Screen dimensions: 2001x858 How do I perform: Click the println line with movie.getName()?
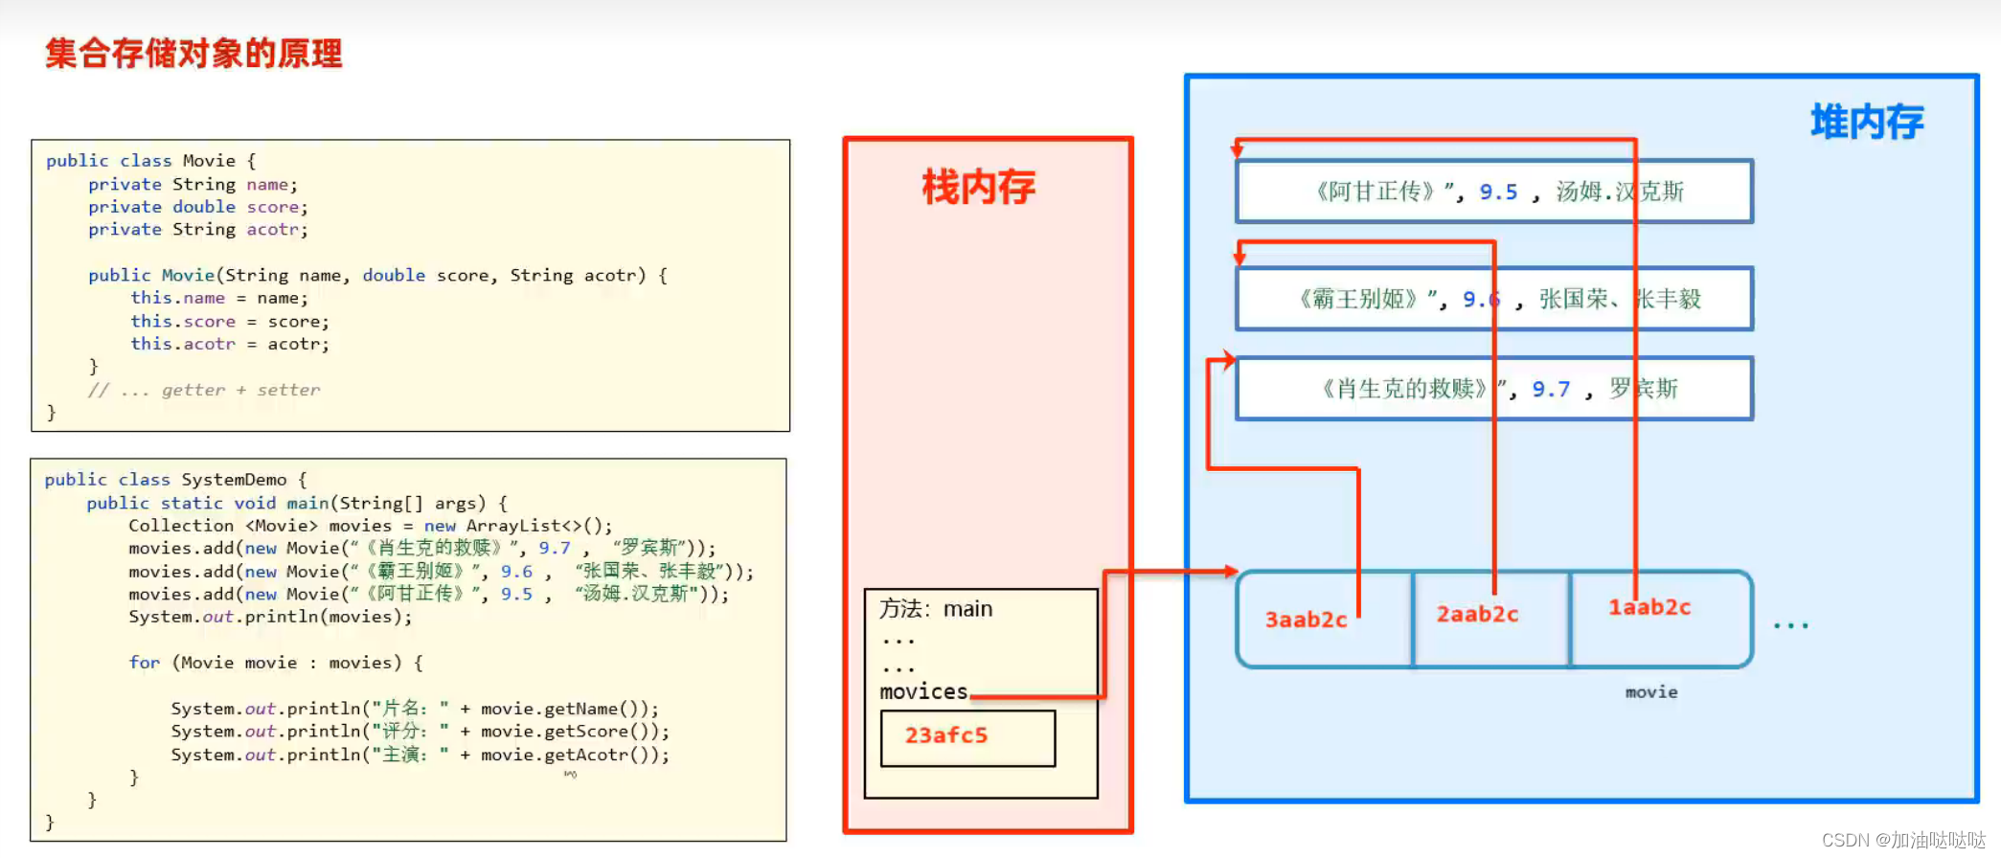pos(416,709)
